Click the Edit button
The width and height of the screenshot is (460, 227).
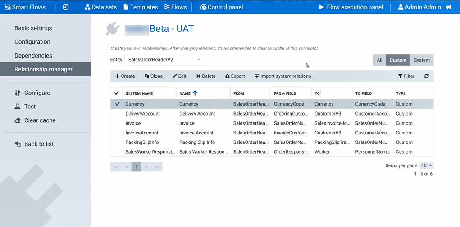coord(179,76)
